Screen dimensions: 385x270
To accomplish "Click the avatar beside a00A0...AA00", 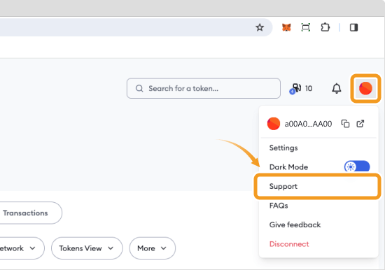I will [x=274, y=124].
